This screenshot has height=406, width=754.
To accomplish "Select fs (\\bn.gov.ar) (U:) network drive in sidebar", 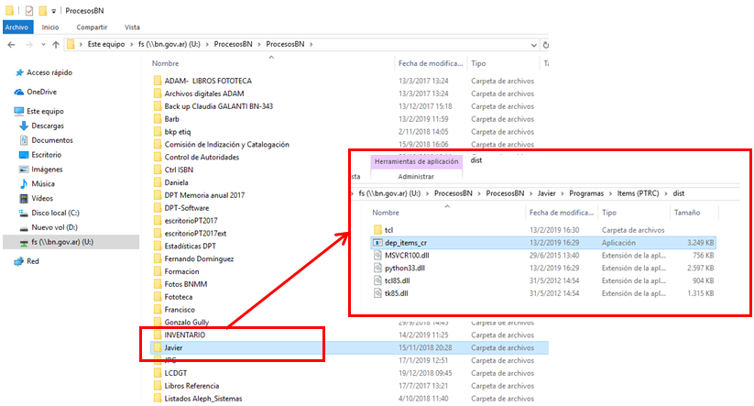I will [x=62, y=242].
